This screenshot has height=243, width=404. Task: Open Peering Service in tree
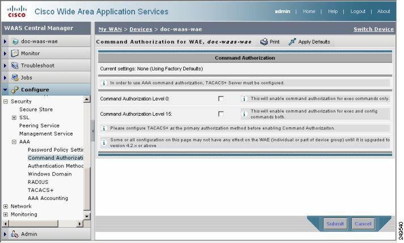39,125
